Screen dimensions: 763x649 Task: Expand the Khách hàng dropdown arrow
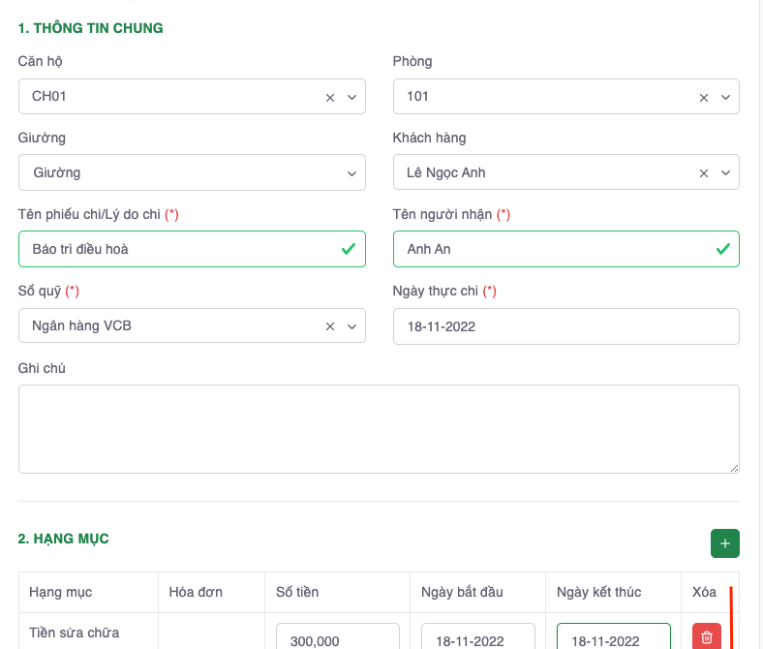coord(725,173)
